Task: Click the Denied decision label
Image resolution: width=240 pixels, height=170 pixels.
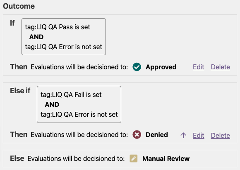Action: 157,135
